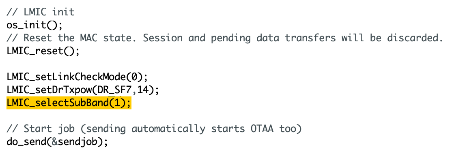Click the '// LMIC init' comment line
The height and width of the screenshot is (158, 452).
click(x=40, y=12)
